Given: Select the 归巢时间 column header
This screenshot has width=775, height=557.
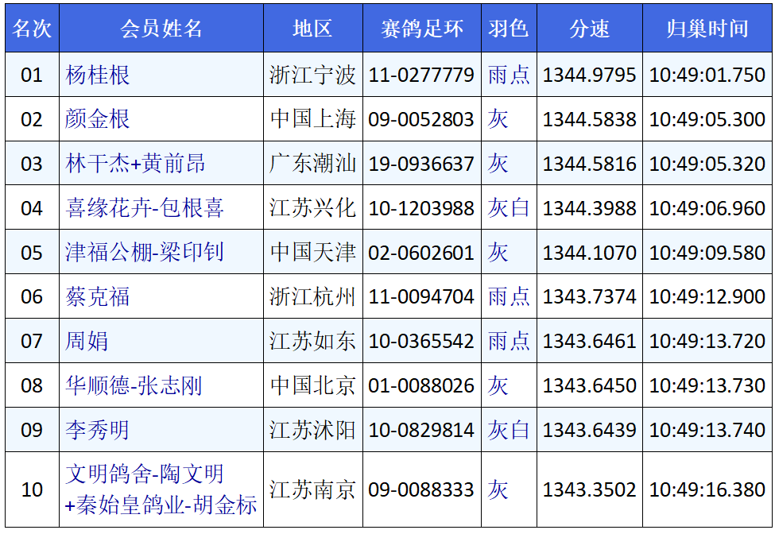Looking at the screenshot, I should click(707, 29).
